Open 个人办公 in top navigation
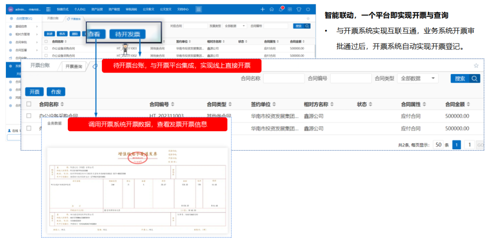Viewport: 491px width, 241px height. (x=80, y=9)
